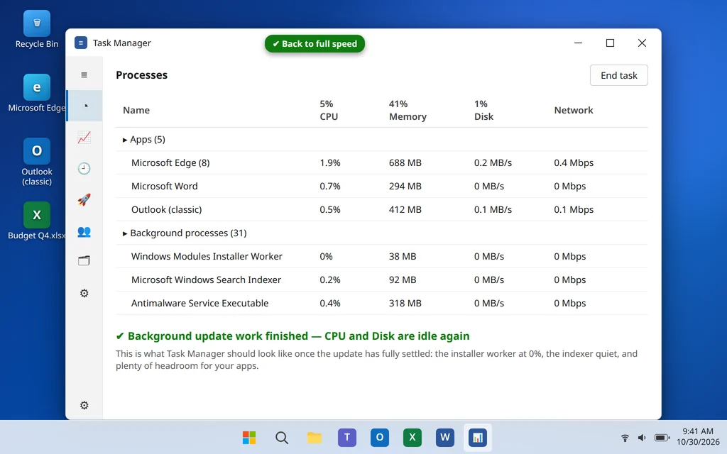The width and height of the screenshot is (727, 454).
Task: Open Teams from the taskbar
Action: tap(346, 437)
